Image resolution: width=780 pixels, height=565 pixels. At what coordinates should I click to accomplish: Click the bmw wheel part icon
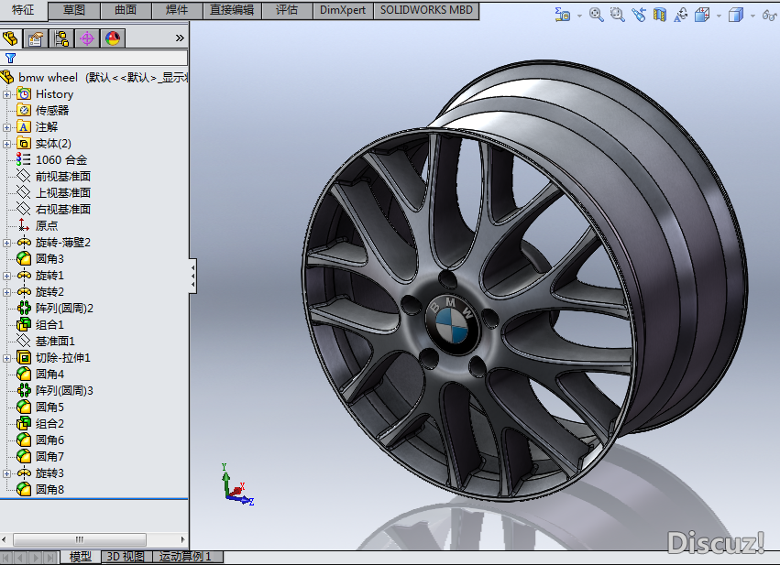[x=7, y=77]
